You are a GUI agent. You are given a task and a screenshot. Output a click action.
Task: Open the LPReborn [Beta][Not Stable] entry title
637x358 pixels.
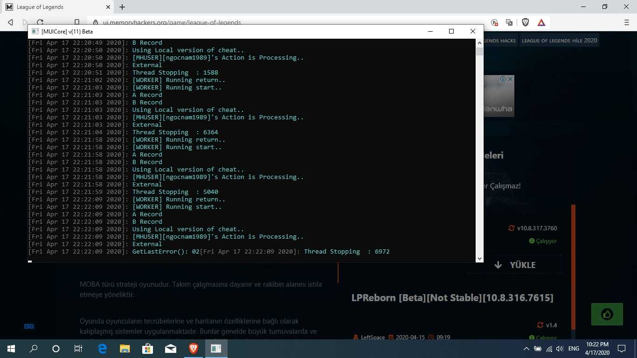pos(452,298)
